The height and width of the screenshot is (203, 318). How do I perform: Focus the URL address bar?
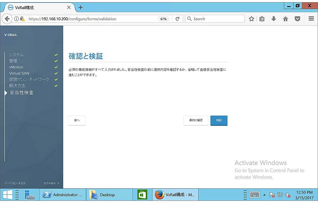tap(92, 19)
